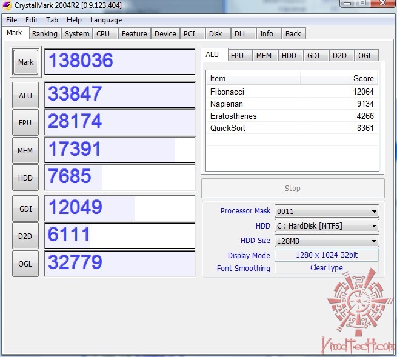Viewport: 397px width, 357px height.
Task: Click the Eratosthenes score 4266
Action: pos(365,116)
